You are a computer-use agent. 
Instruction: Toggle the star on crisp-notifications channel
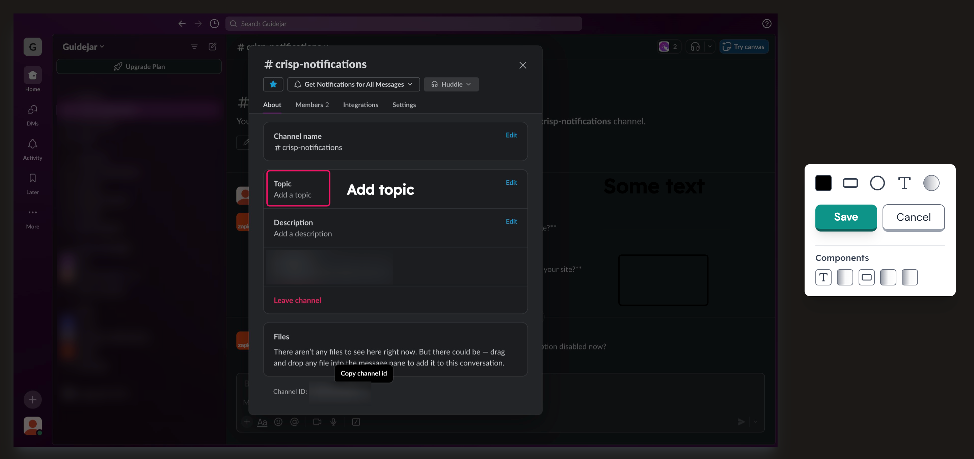273,84
